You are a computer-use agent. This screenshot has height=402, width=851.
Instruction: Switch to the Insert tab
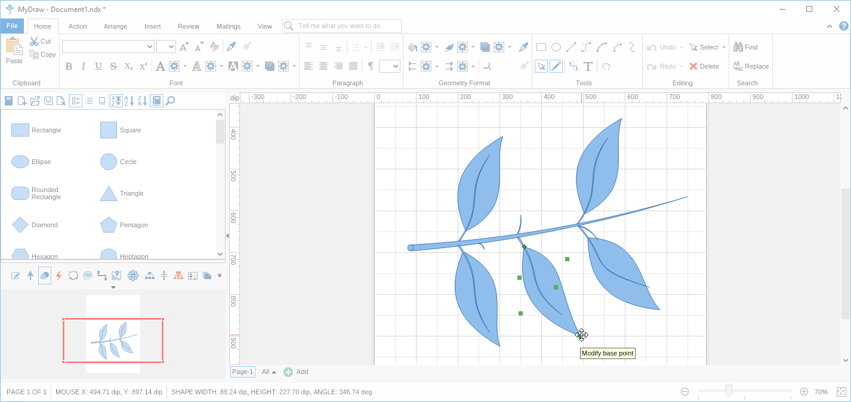pyautogui.click(x=152, y=26)
